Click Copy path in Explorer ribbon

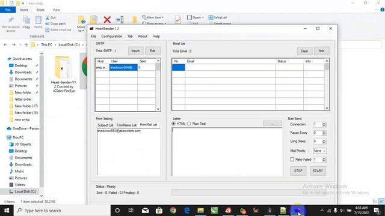tap(55, 24)
